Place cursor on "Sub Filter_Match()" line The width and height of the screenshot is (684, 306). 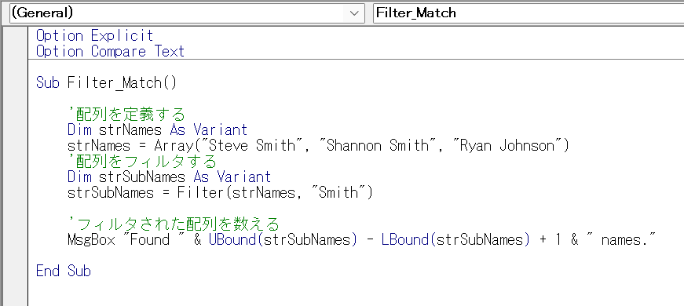click(x=107, y=83)
